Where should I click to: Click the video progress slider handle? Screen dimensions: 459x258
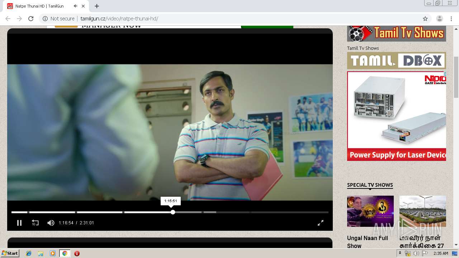(x=173, y=212)
